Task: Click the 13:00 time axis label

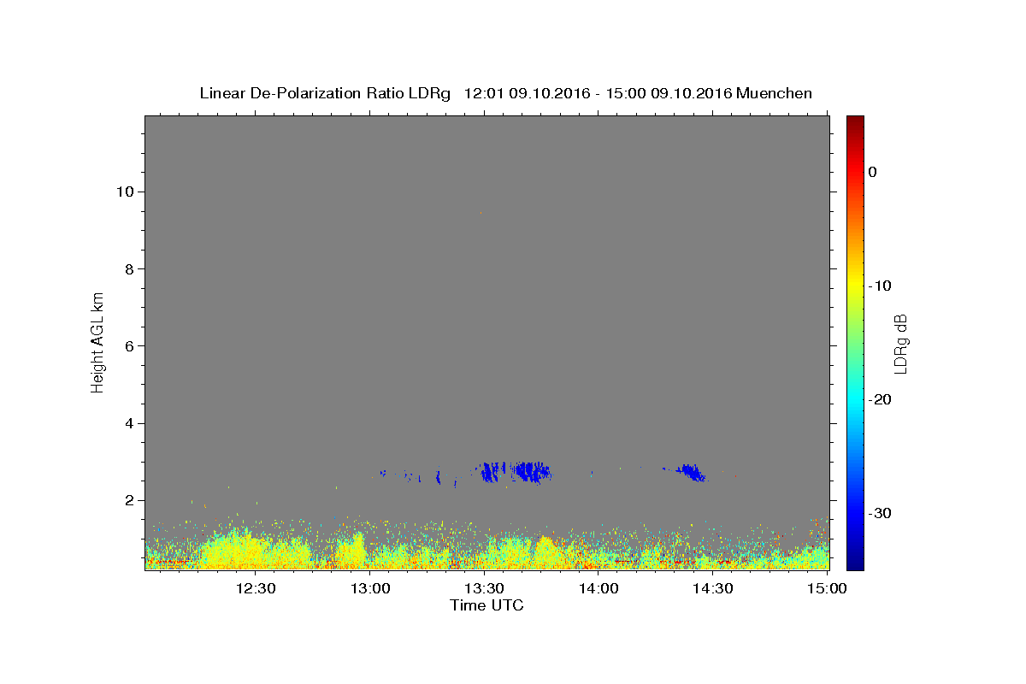Action: pyautogui.click(x=370, y=588)
